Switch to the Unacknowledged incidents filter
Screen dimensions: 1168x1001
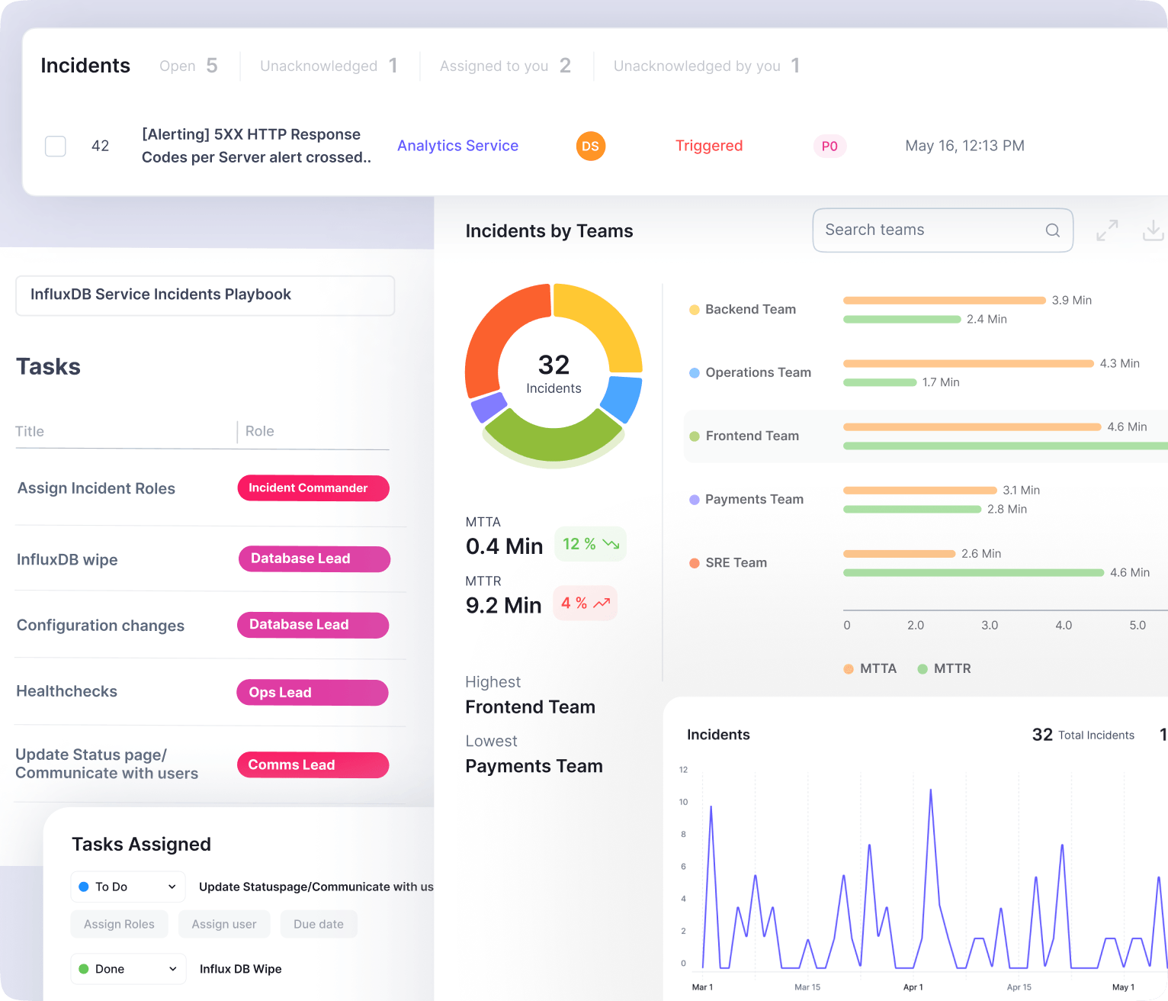(x=328, y=66)
